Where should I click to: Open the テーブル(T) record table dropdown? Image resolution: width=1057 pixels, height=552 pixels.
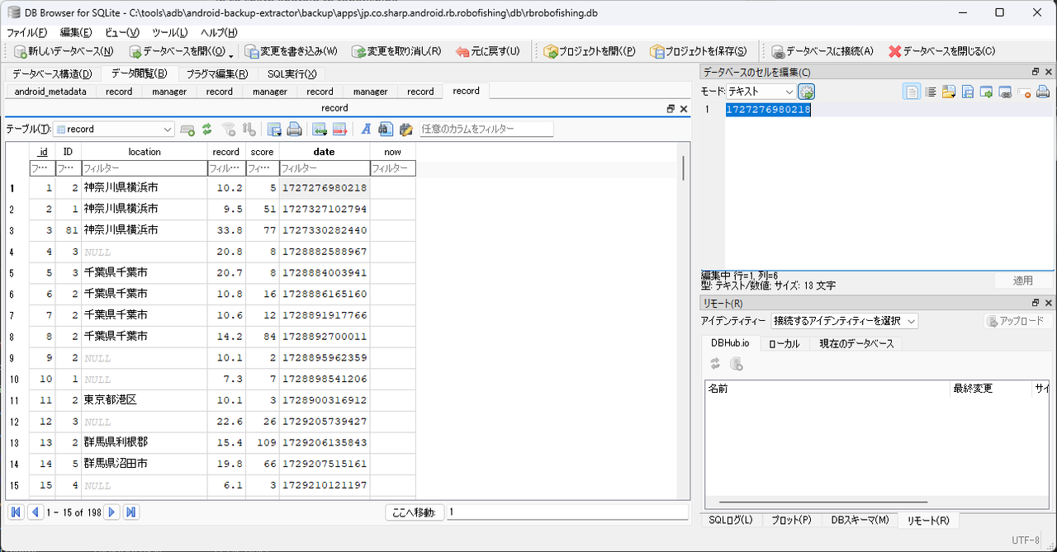[115, 129]
